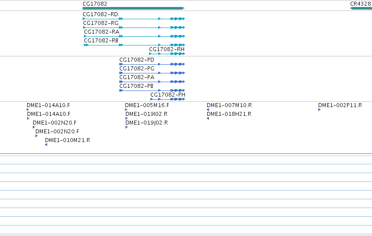Click DME1-007M10.R feature label
This screenshot has height=236, width=372.
click(x=229, y=105)
